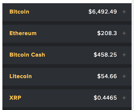Screen dimensions: 134x110
Task: Open the XRP coin name link
Action: [x=15, y=98]
